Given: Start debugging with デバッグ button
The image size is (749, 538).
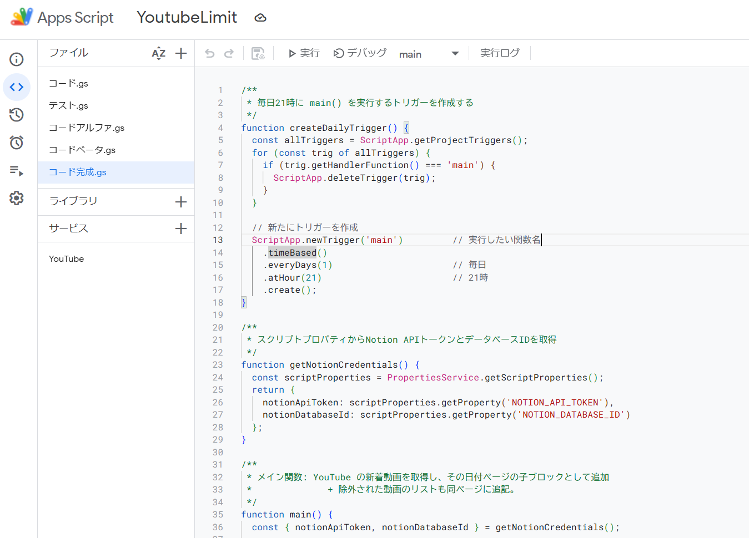Looking at the screenshot, I should pyautogui.click(x=360, y=53).
